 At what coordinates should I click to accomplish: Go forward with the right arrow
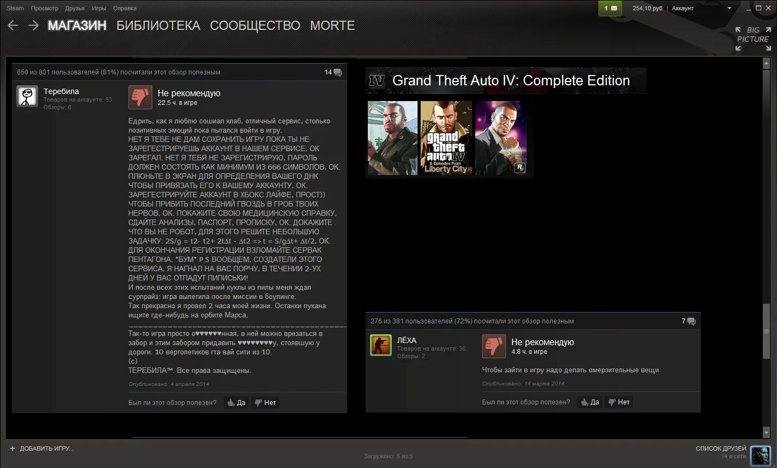(x=33, y=26)
